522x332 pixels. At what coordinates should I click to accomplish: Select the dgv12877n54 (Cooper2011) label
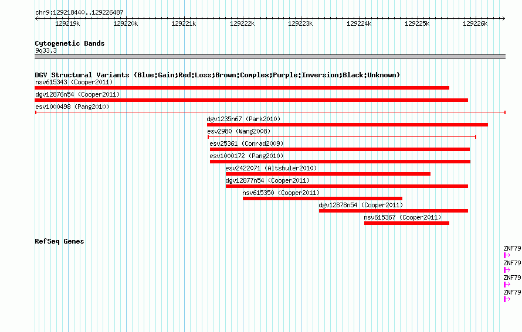[267, 180]
